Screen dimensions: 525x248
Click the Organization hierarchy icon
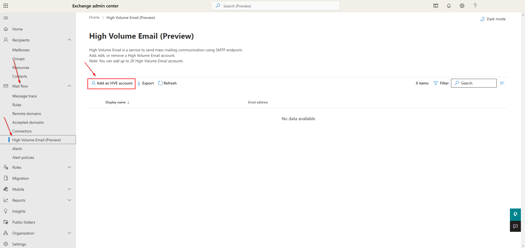coord(6,233)
